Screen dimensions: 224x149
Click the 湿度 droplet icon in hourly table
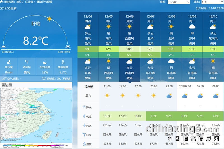click(84, 144)
